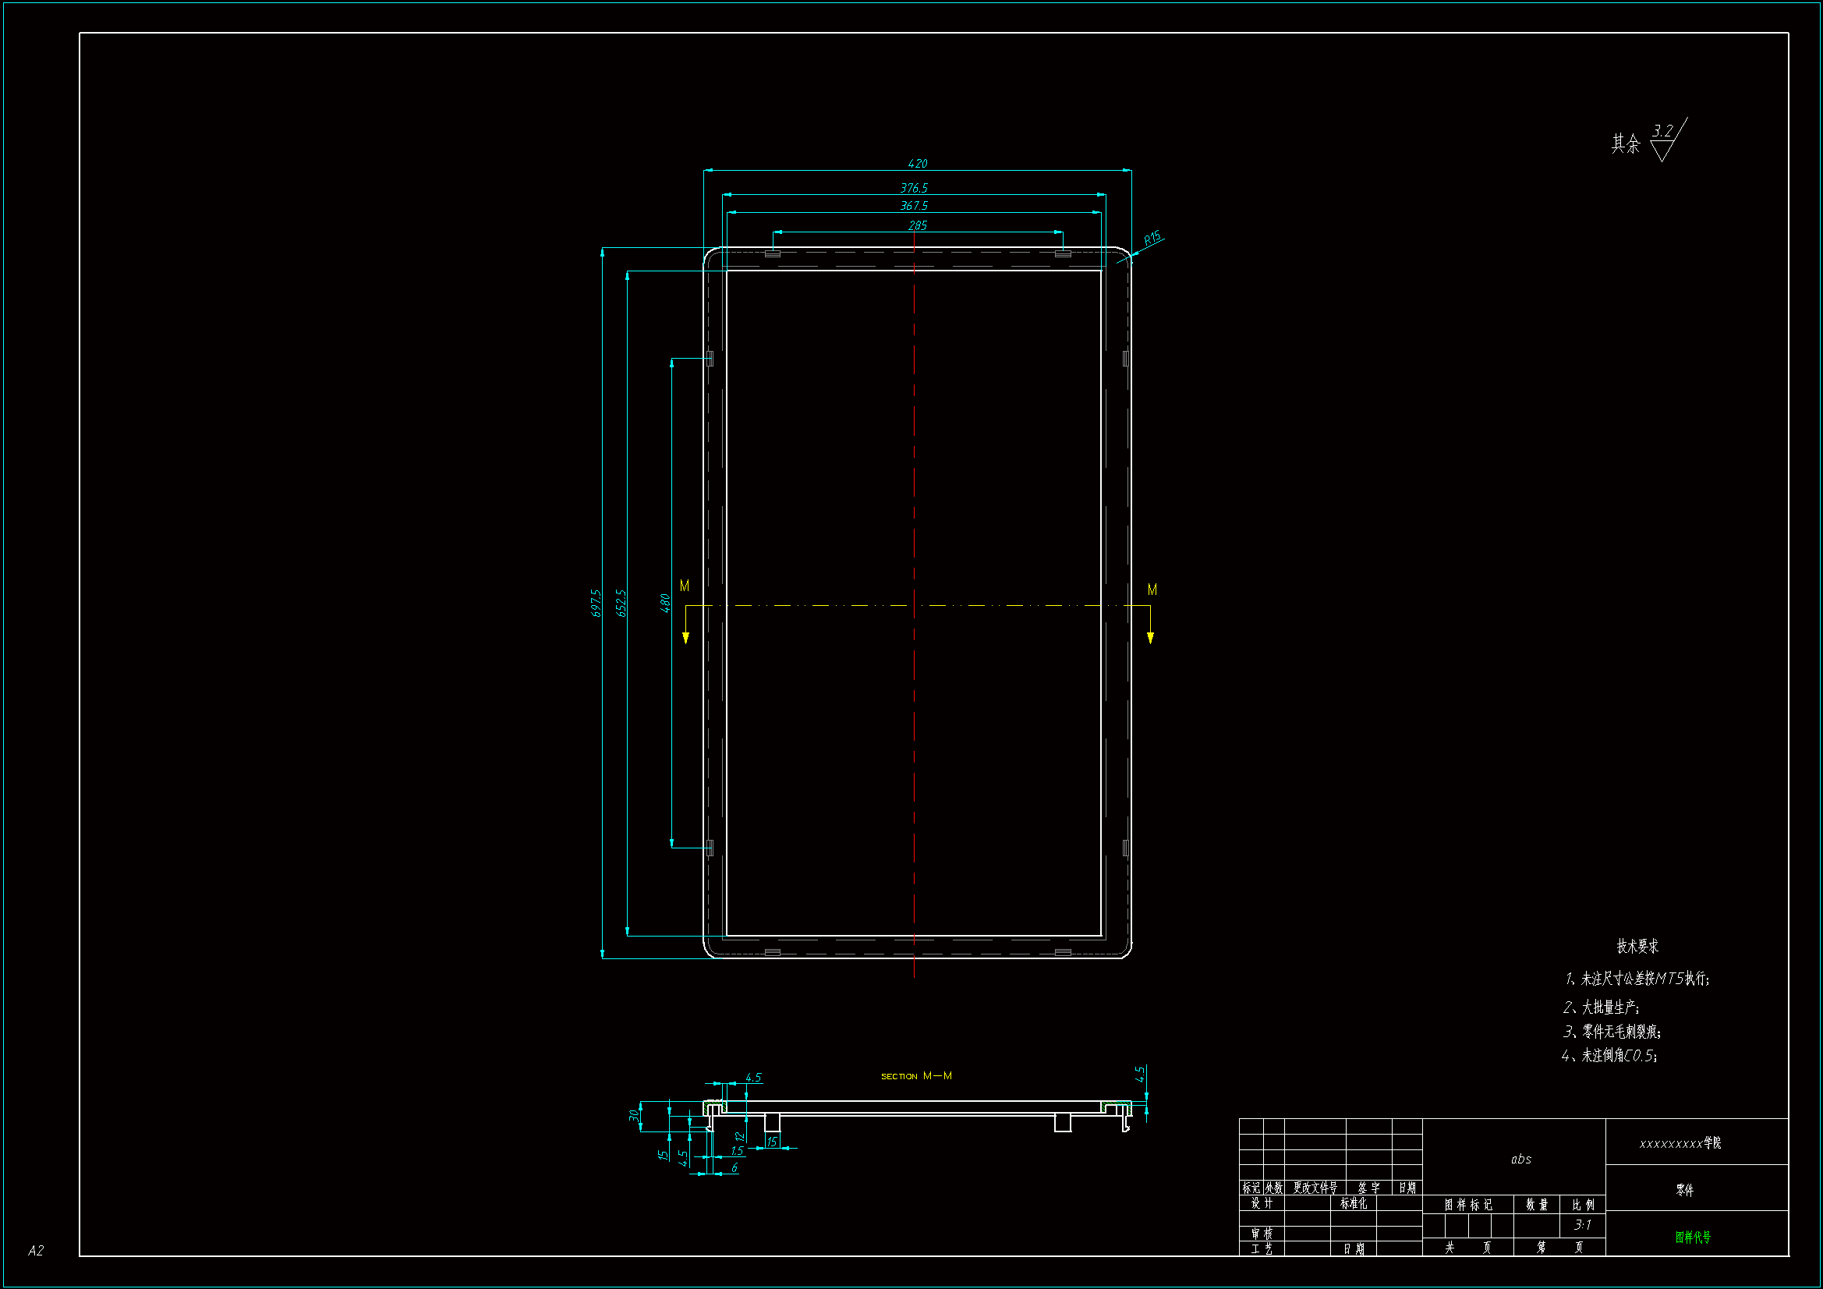Select the R15 corner radius annotation
Screen dimensions: 1823x1289
(x=1152, y=238)
